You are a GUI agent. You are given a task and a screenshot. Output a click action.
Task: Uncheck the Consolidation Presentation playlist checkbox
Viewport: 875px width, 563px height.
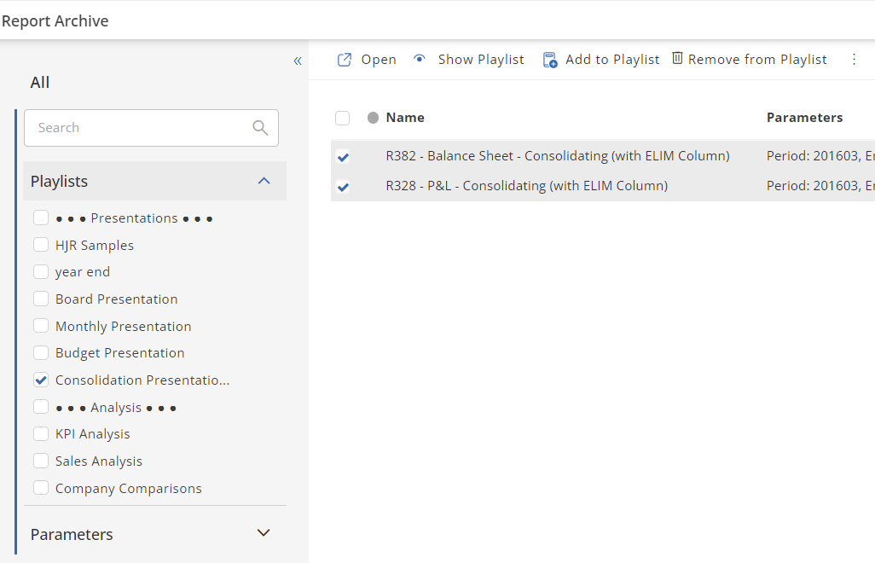click(x=41, y=380)
